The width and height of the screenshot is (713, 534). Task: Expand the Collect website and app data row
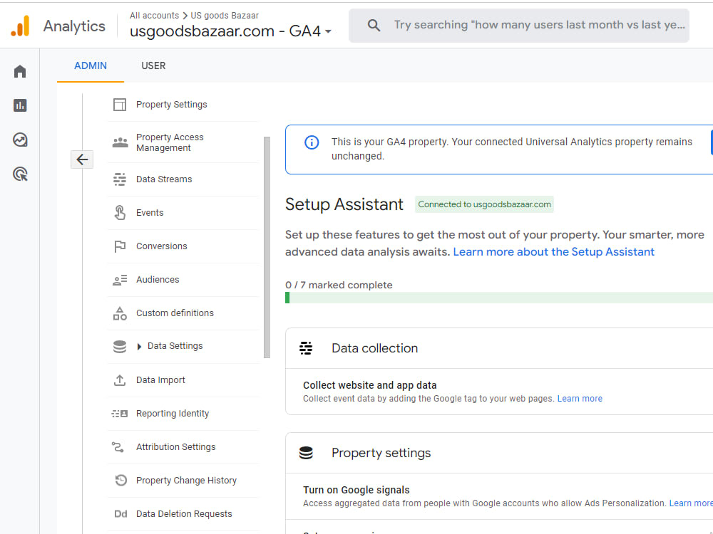(x=499, y=392)
